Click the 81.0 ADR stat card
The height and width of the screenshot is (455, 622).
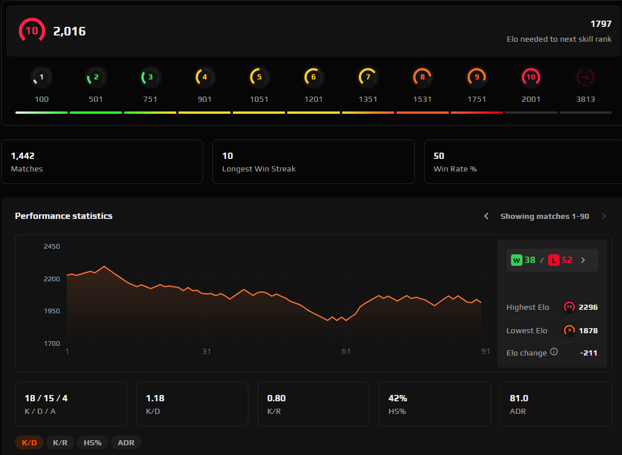[556, 404]
